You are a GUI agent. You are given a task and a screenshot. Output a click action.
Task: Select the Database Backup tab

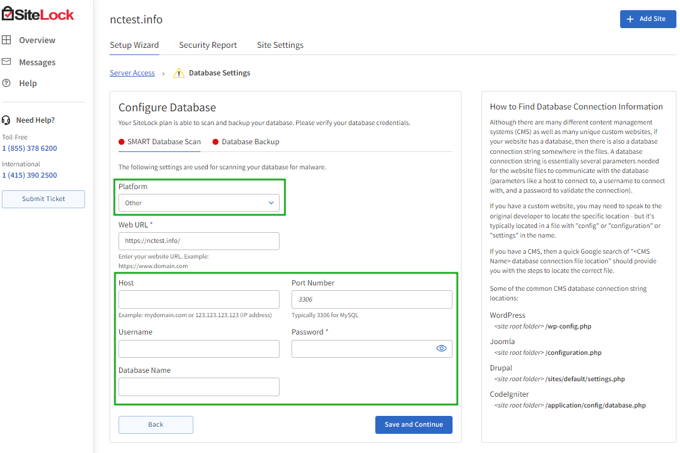[x=246, y=142]
